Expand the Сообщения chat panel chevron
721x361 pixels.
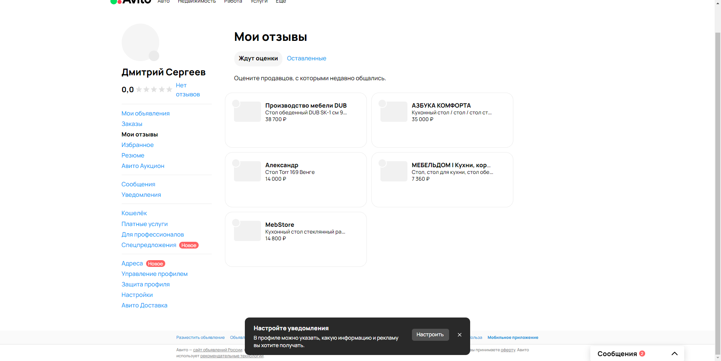point(674,354)
